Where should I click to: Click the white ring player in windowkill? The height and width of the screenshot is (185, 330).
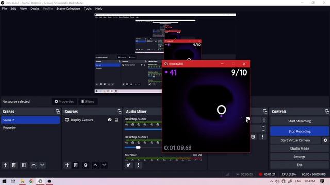click(221, 109)
